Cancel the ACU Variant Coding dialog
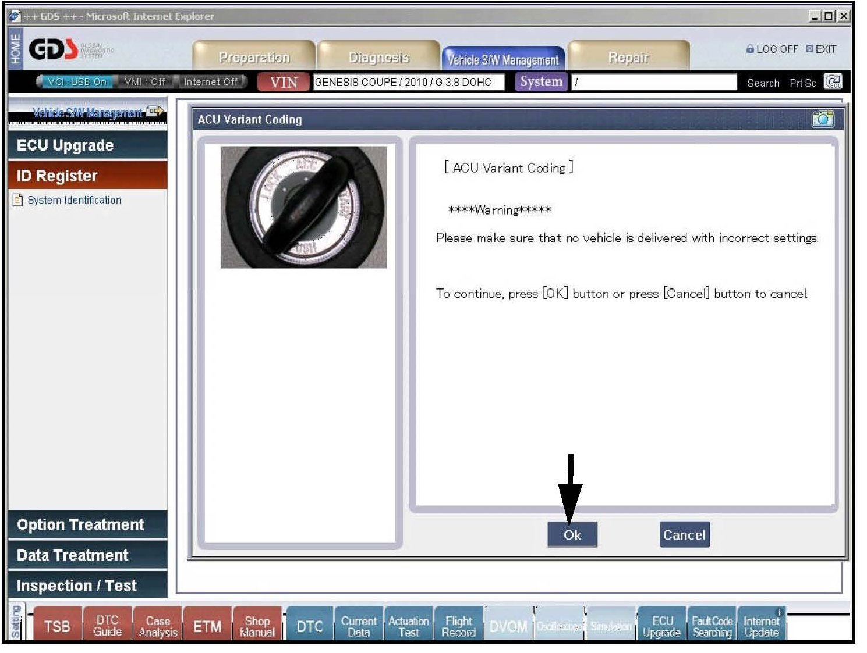Screen dimensions: 867x653 684,535
